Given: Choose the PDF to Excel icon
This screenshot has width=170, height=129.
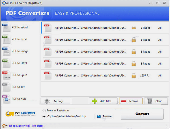Looking at the screenshot, I should [x=6, y=39].
